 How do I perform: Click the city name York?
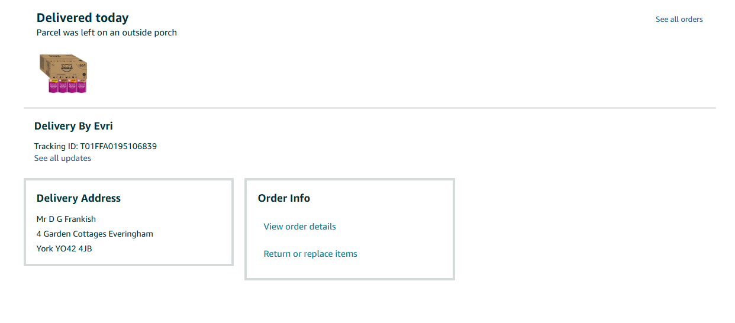[44, 248]
